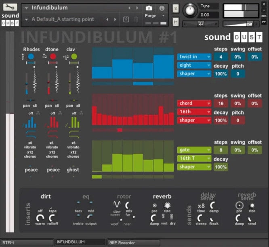Open the instrument info icon
The height and width of the screenshot is (247, 269).
(x=162, y=8)
